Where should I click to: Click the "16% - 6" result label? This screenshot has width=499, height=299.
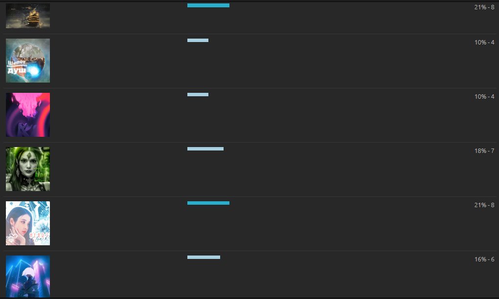[484, 259]
